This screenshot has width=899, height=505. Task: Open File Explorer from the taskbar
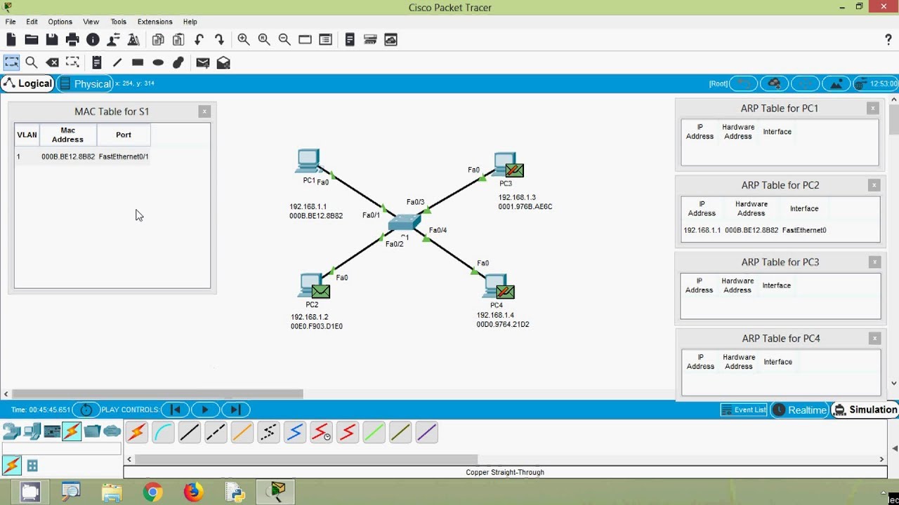click(x=112, y=492)
